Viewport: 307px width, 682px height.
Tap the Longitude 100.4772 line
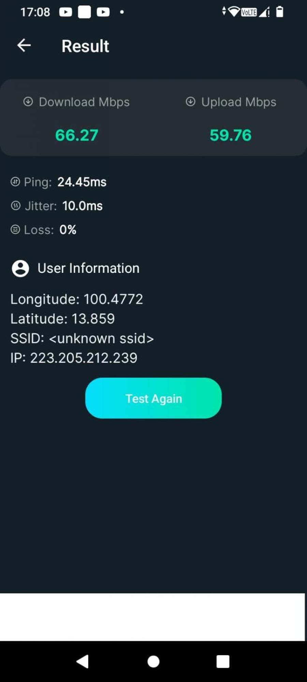tap(77, 299)
